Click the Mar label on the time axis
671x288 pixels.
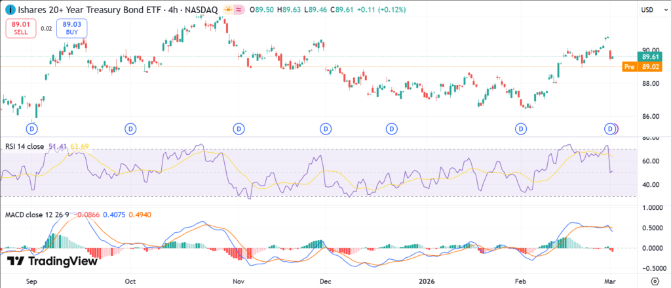pos(609,281)
